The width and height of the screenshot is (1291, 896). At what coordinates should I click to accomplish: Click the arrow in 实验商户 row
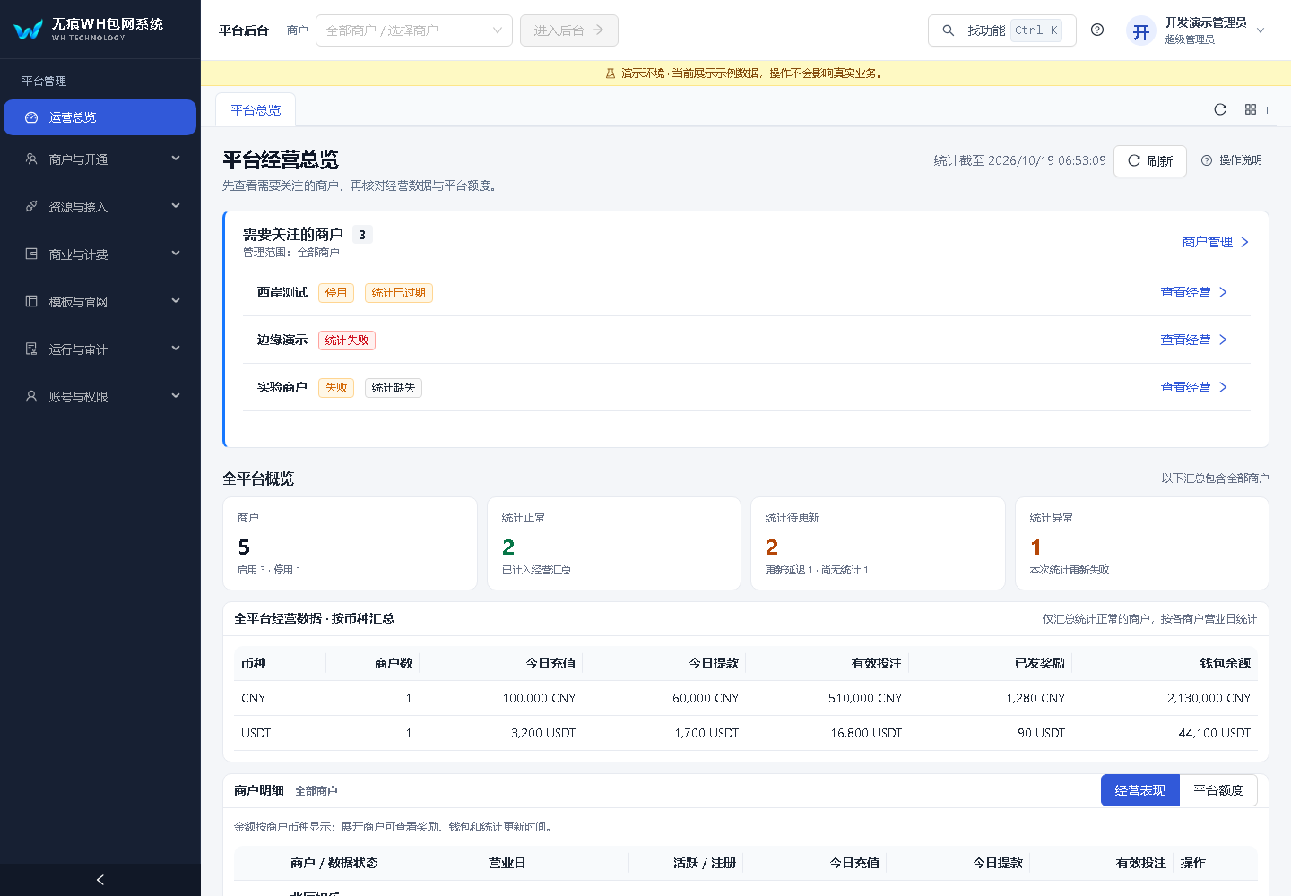tap(1223, 387)
